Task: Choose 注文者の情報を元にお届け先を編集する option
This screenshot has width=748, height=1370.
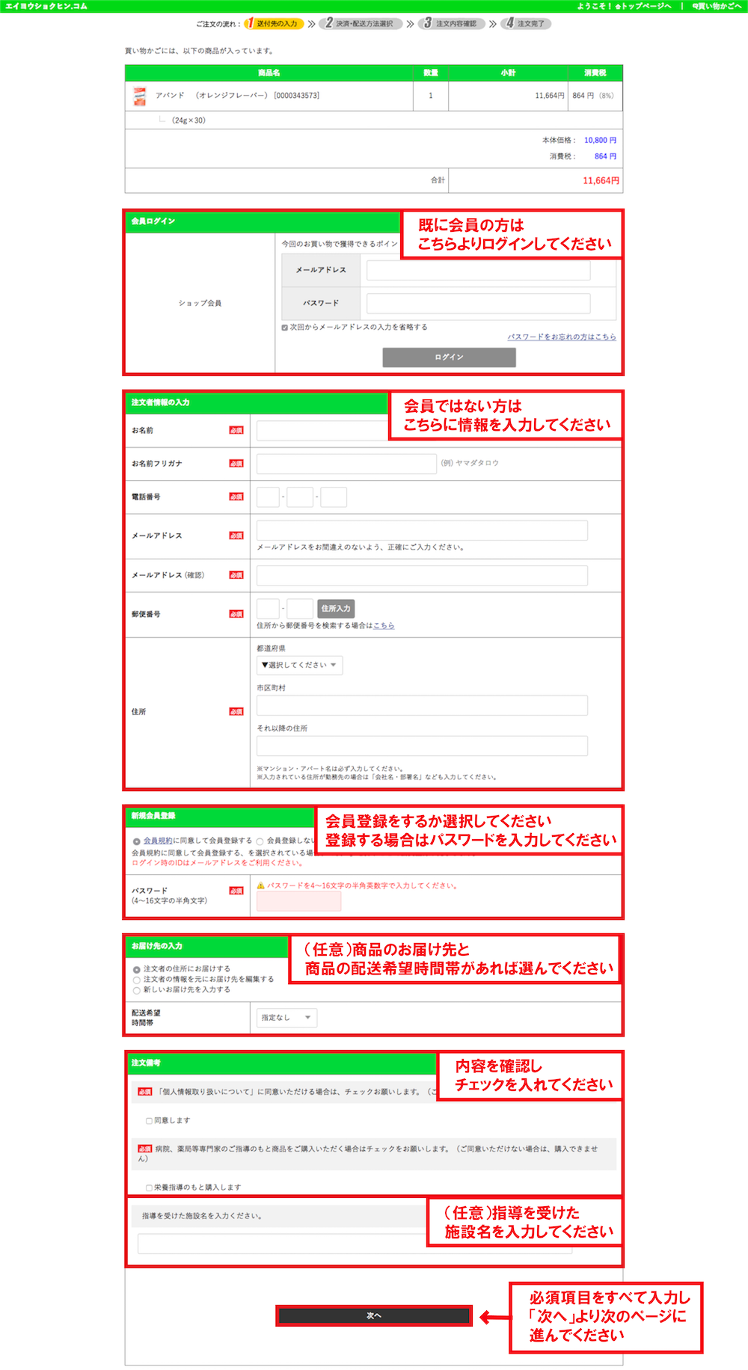Action: 137,980
